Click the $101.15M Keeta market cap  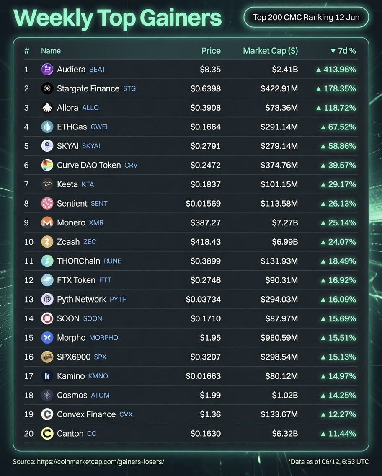coord(279,184)
